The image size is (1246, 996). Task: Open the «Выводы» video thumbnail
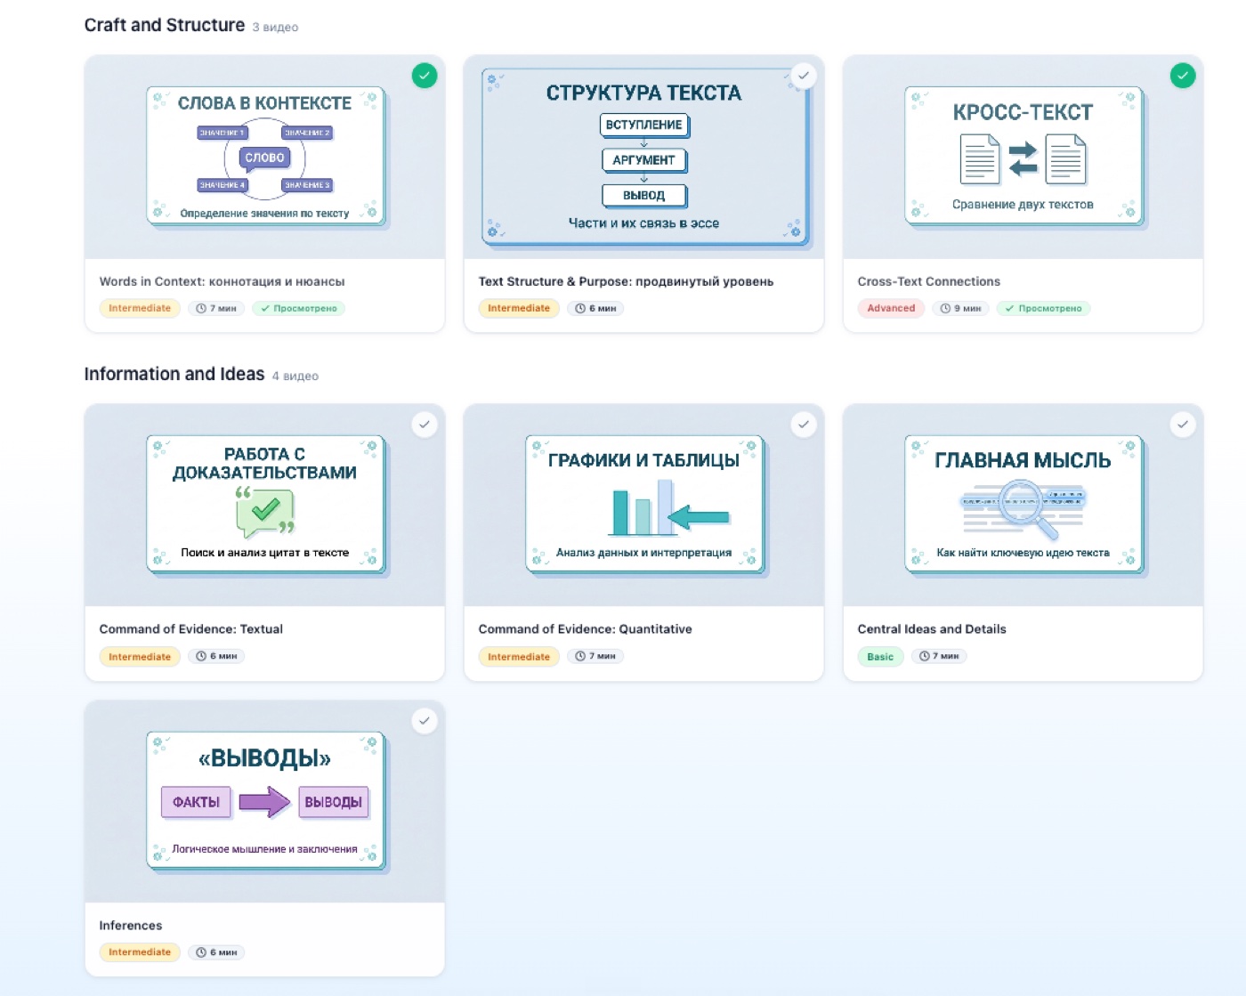pyautogui.click(x=265, y=801)
